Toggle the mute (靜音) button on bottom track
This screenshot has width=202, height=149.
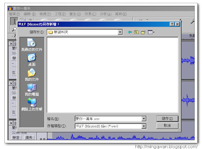16,138
